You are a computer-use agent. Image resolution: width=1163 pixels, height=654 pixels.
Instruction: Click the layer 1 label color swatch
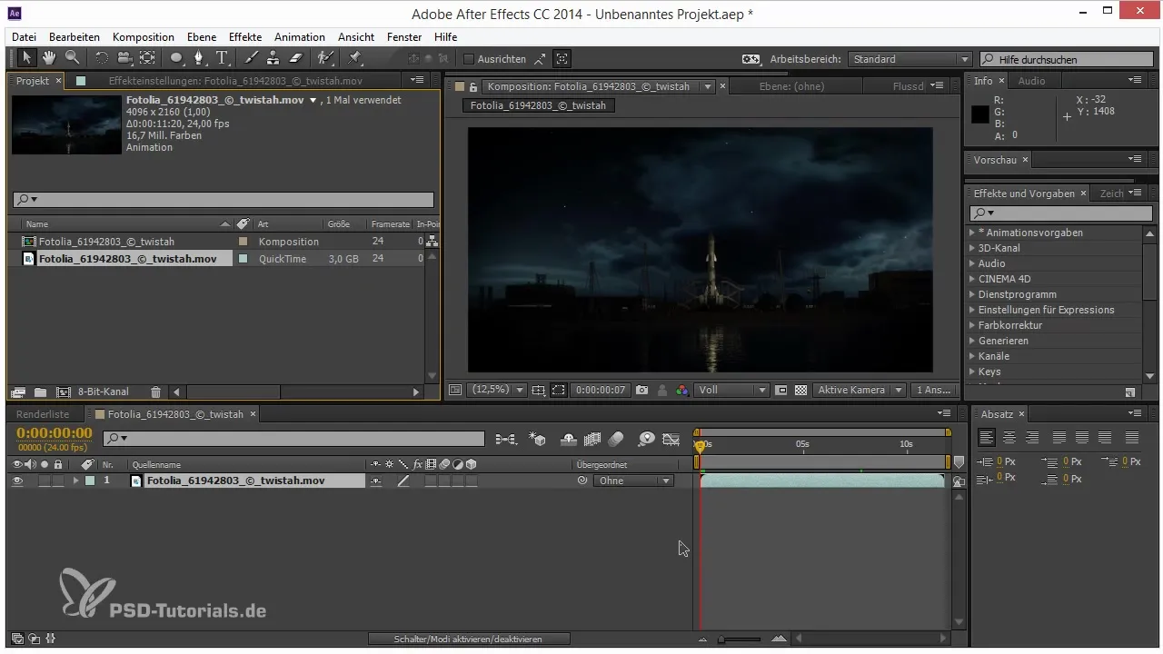point(90,481)
